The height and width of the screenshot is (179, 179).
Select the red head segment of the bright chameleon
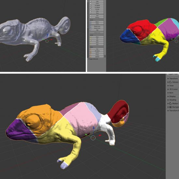click(142, 29)
